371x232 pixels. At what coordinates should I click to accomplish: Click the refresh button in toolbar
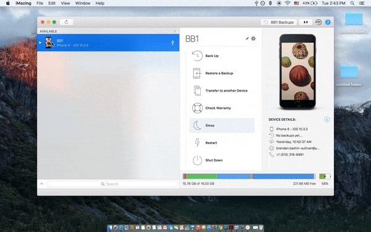[66, 22]
